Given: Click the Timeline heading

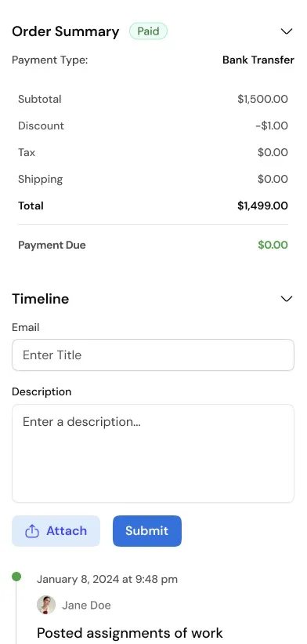Looking at the screenshot, I should pos(40,299).
